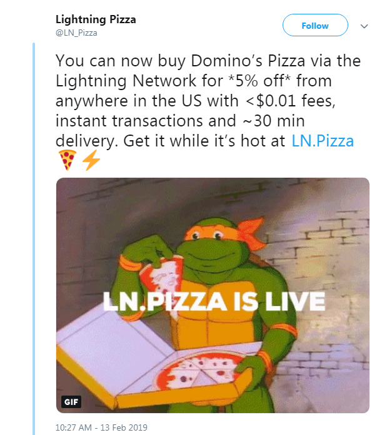Click the "LN.PIZZA IS LIVE" caption

(214, 302)
